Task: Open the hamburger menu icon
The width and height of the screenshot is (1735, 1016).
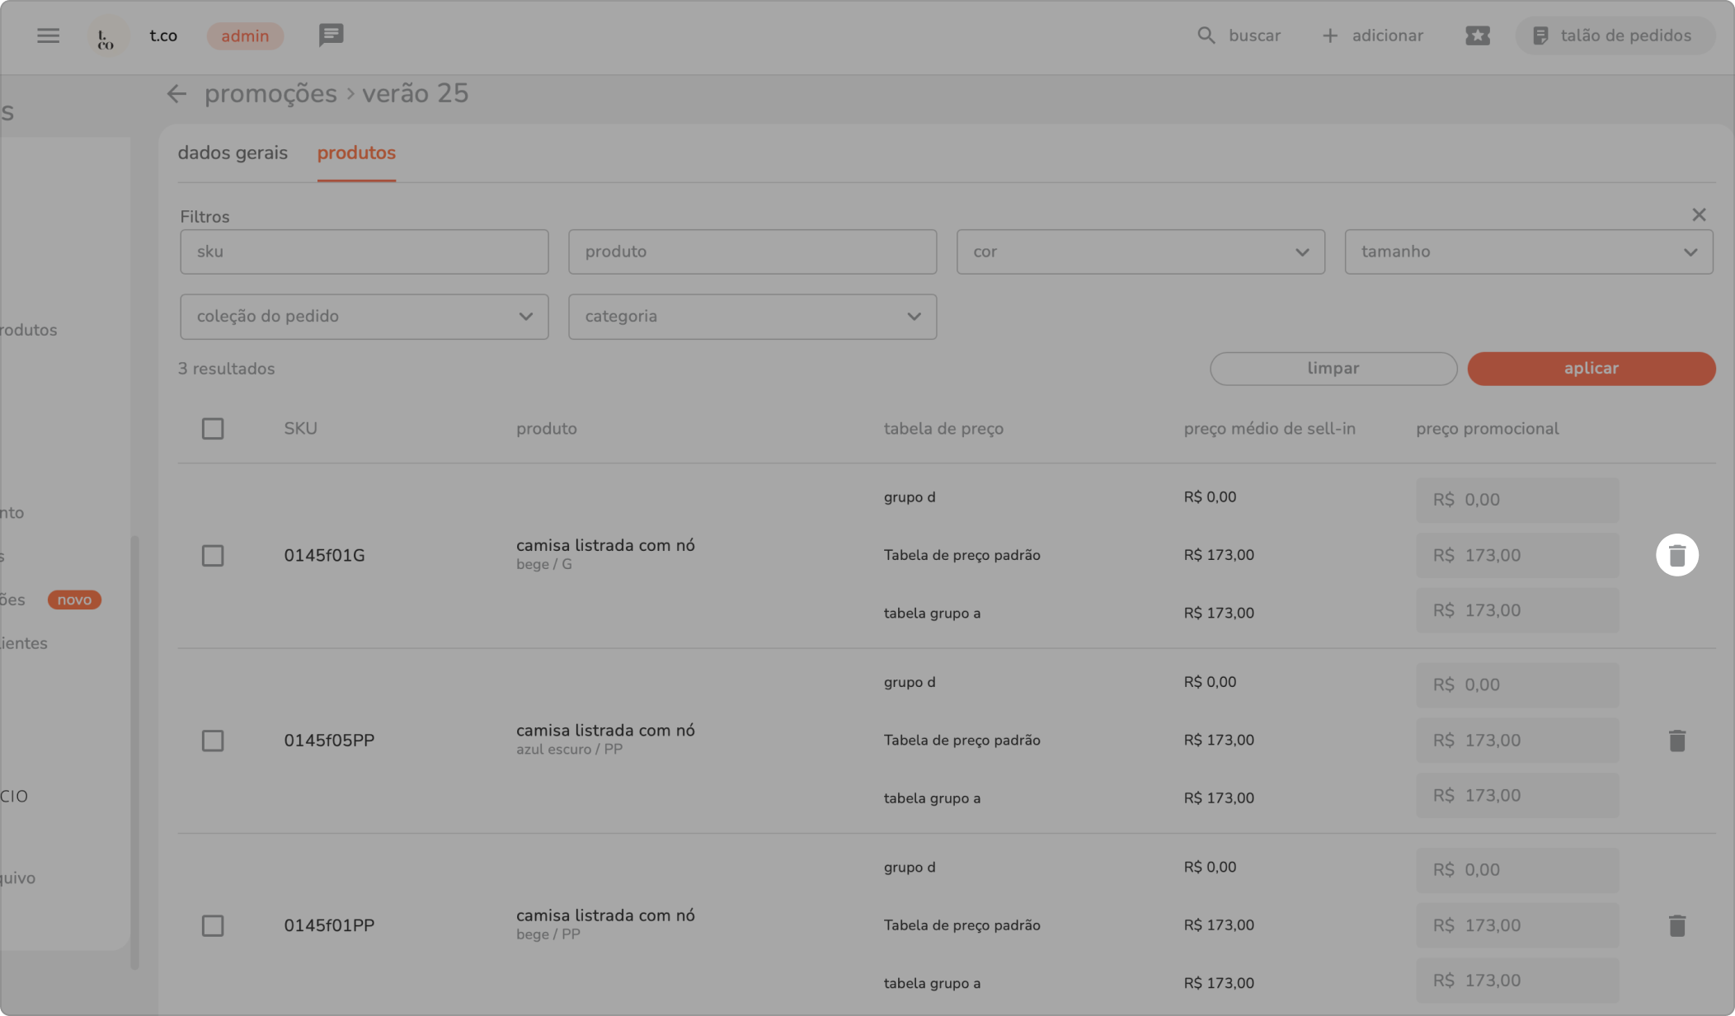Action: tap(48, 35)
